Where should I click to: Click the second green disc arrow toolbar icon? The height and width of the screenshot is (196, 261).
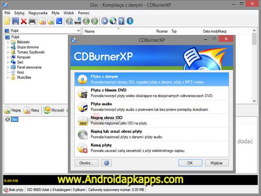[x=94, y=21]
